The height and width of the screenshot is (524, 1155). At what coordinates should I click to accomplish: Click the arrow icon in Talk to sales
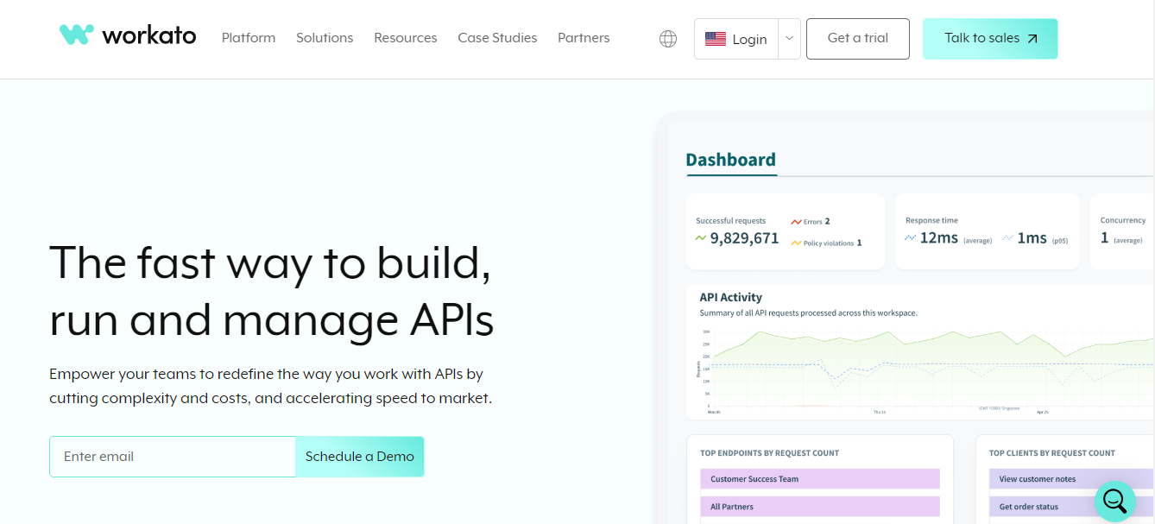[1032, 39]
